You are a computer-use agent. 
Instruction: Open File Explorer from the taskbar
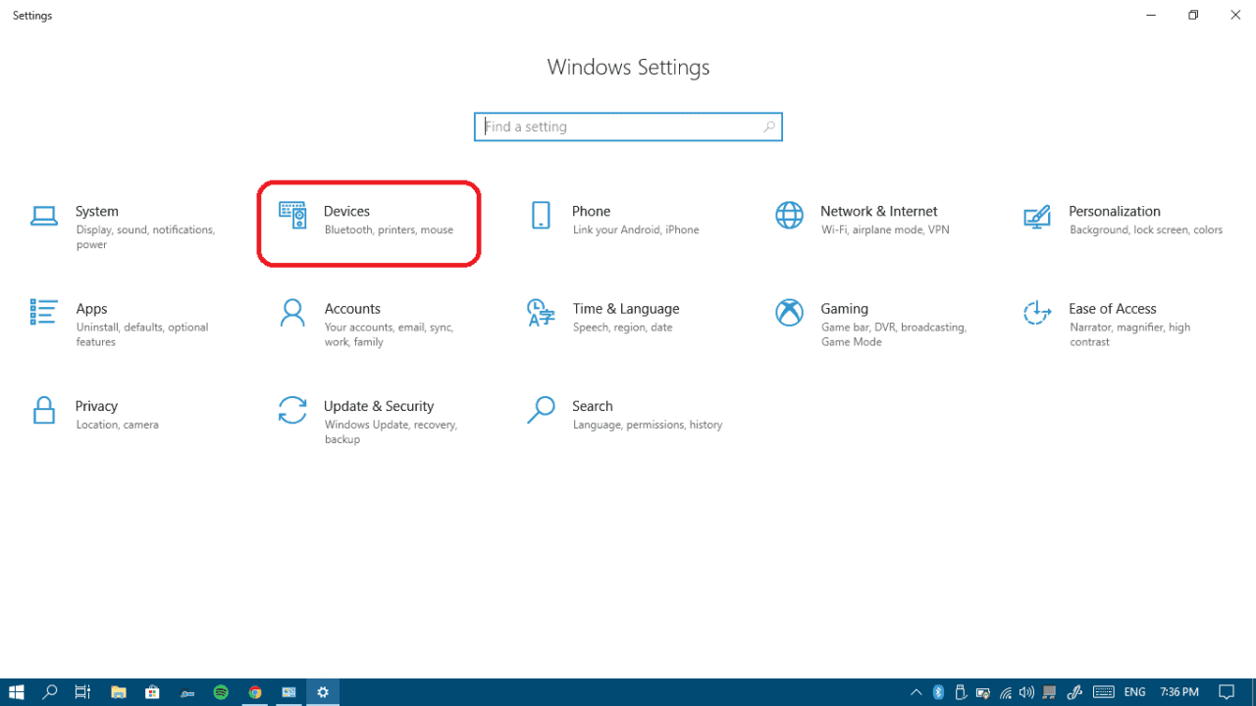click(118, 692)
